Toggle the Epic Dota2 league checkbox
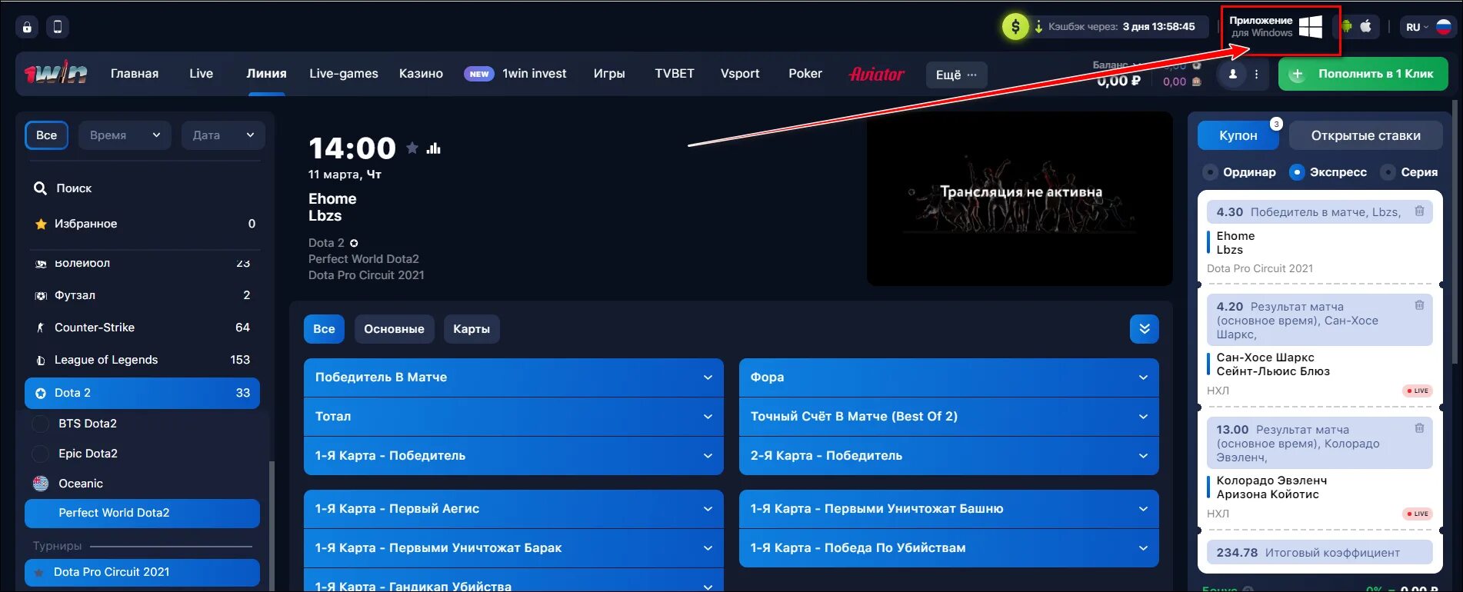 pyautogui.click(x=41, y=454)
